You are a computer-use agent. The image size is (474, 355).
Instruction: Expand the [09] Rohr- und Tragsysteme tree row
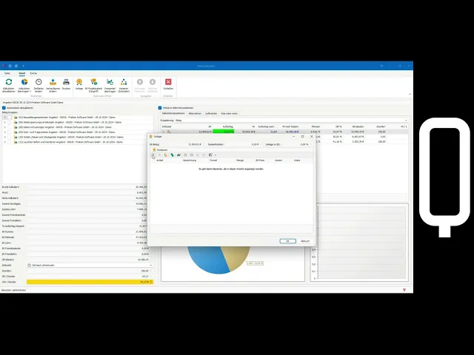5,132
